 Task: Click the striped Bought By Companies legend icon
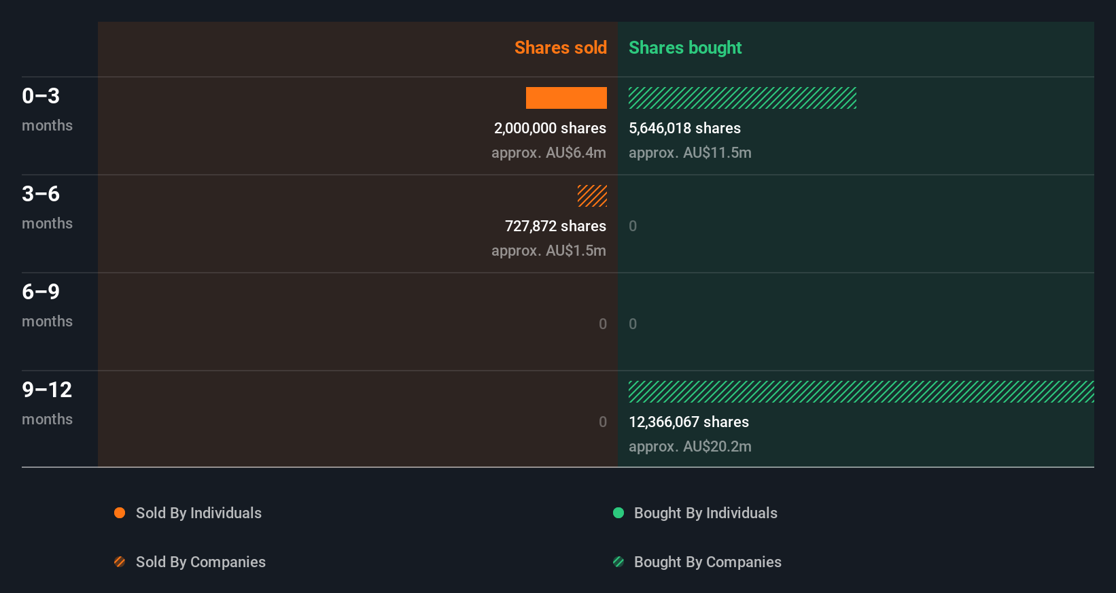coord(618,562)
